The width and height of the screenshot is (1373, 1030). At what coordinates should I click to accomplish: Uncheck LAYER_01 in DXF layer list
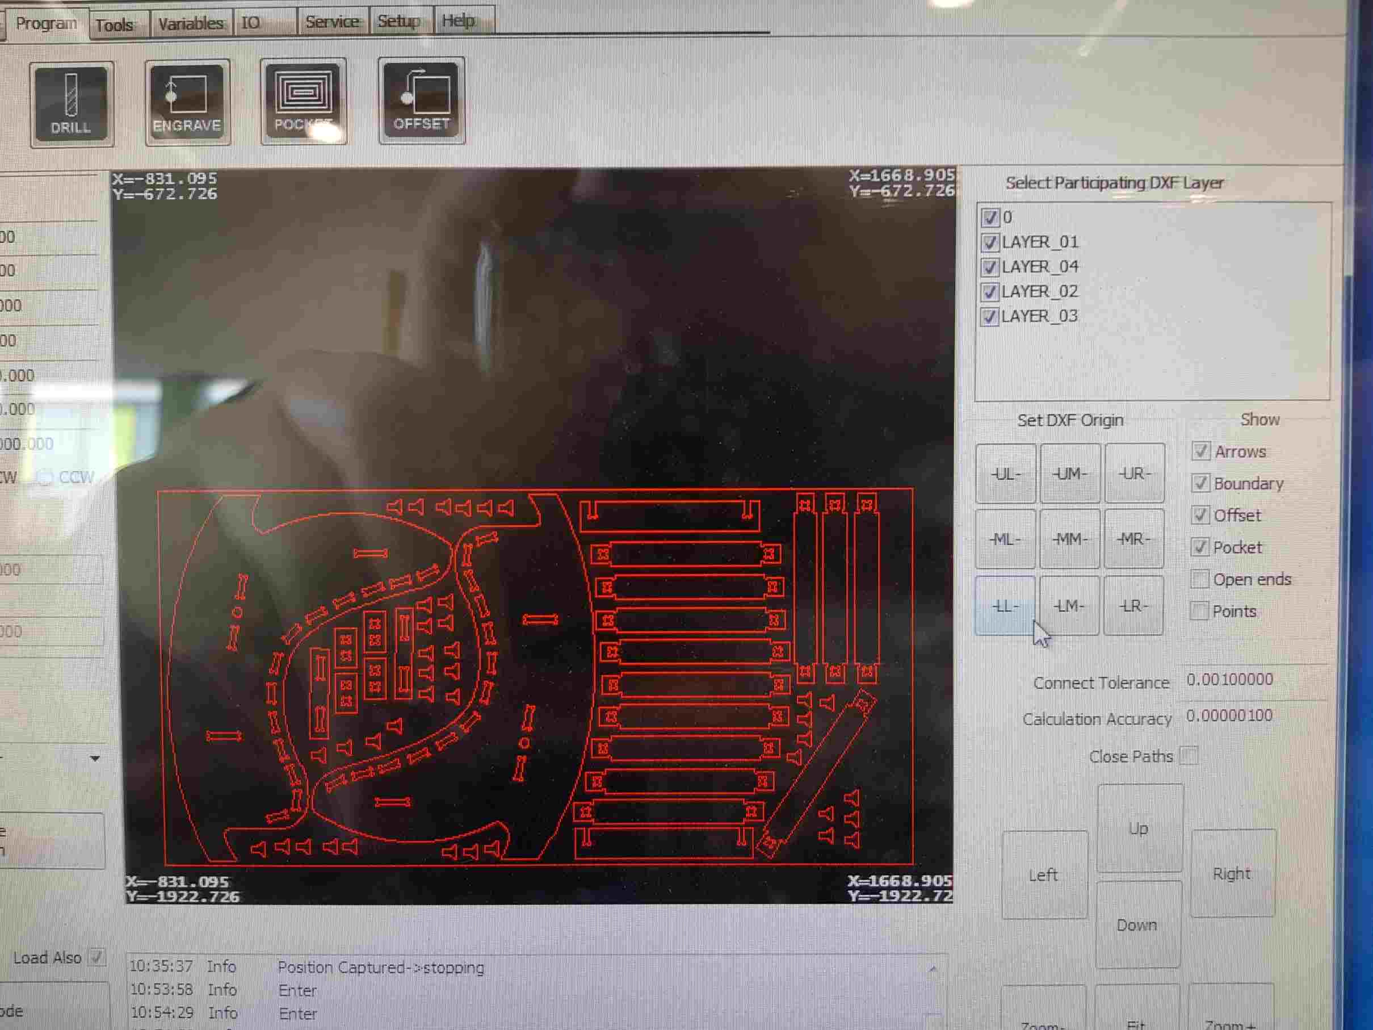(989, 242)
